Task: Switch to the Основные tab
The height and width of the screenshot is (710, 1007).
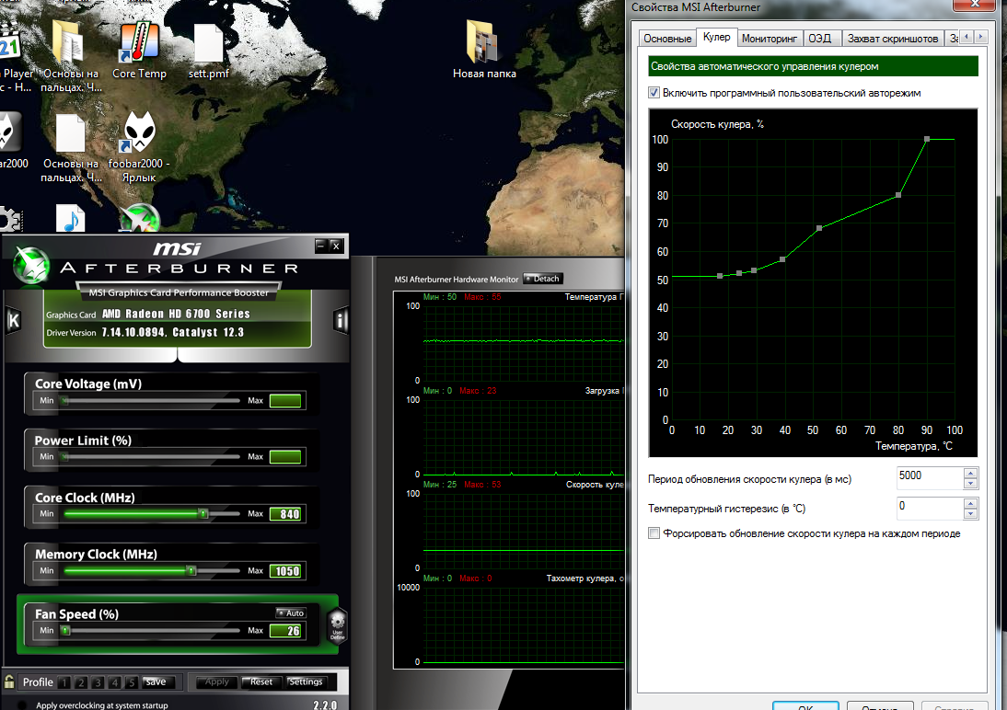Action: tap(667, 39)
